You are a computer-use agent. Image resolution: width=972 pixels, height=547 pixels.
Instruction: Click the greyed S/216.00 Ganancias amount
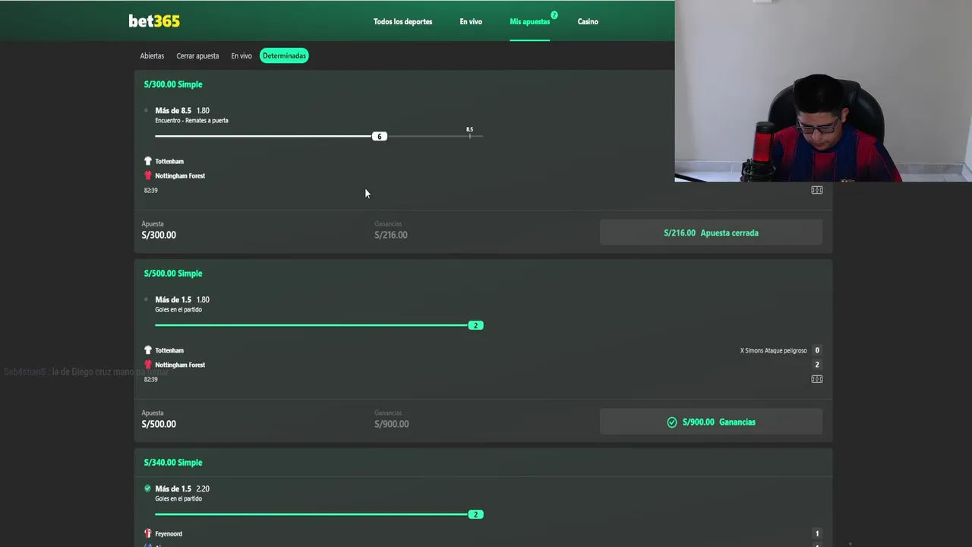pyautogui.click(x=391, y=235)
